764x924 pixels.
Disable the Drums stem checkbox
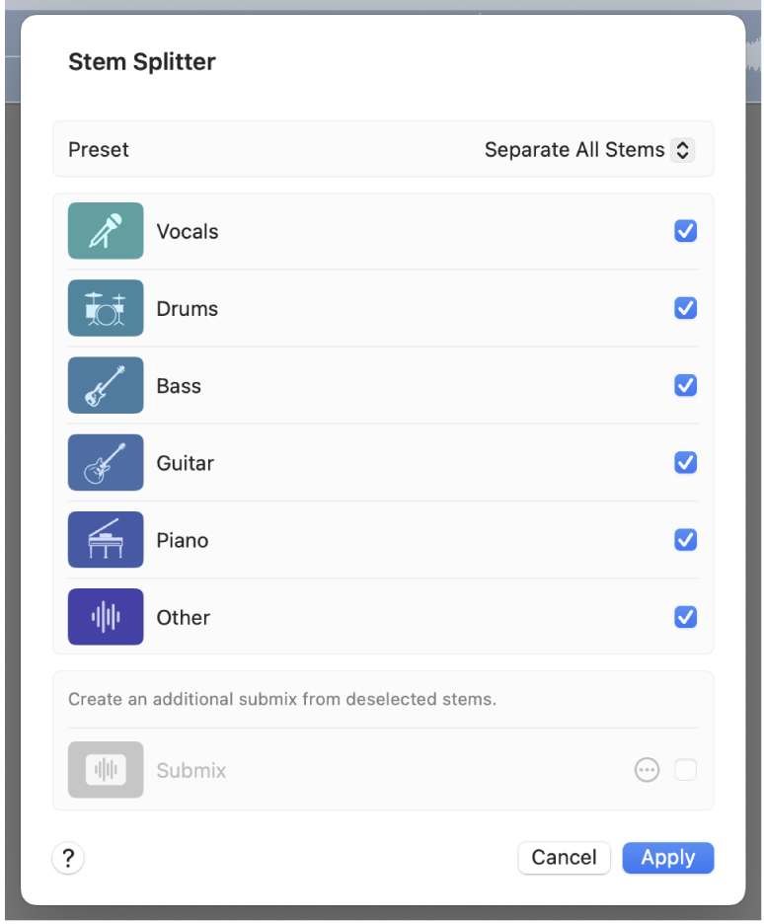[x=685, y=308]
